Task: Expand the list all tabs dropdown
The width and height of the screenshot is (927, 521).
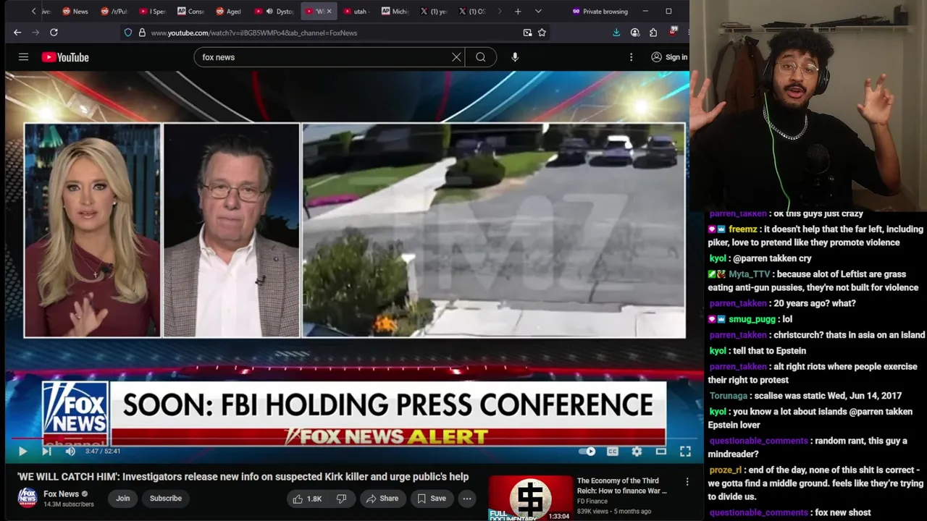Action: pyautogui.click(x=538, y=12)
